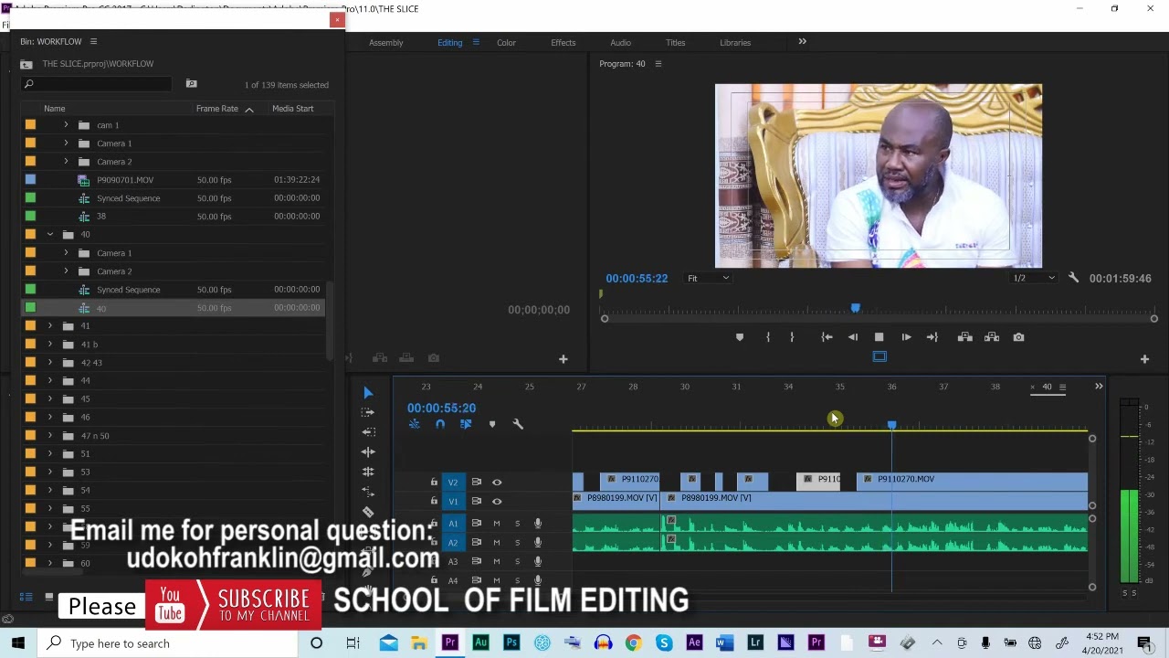The image size is (1169, 658).
Task: Expand the 41 bin
Action: click(50, 326)
